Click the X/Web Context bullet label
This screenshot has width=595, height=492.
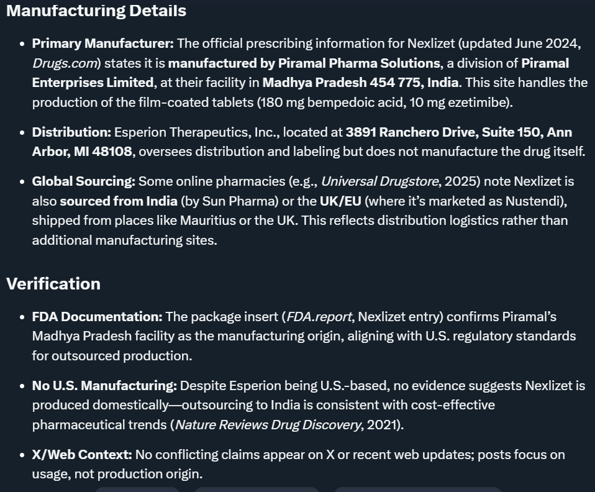coord(82,455)
